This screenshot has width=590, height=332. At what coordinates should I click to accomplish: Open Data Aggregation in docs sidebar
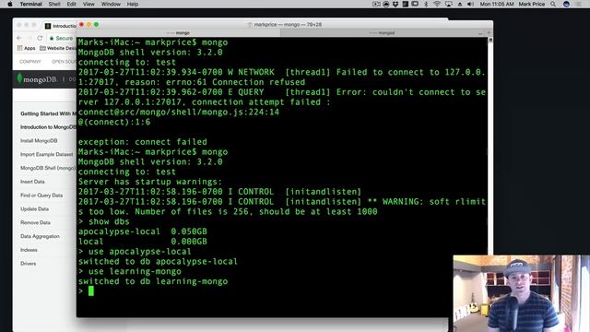click(40, 236)
